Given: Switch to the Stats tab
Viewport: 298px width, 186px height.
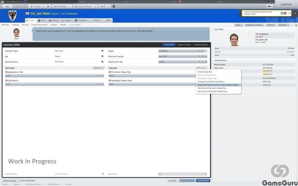Looking at the screenshot, I should click(42, 20).
